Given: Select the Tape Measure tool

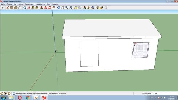Looking at the screenshot, I should [33, 8].
